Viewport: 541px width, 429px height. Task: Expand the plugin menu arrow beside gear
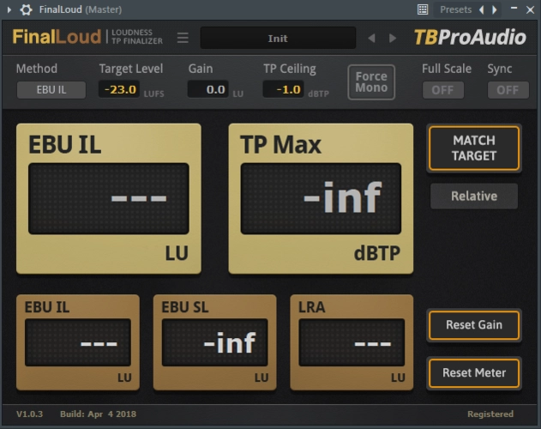click(x=9, y=9)
